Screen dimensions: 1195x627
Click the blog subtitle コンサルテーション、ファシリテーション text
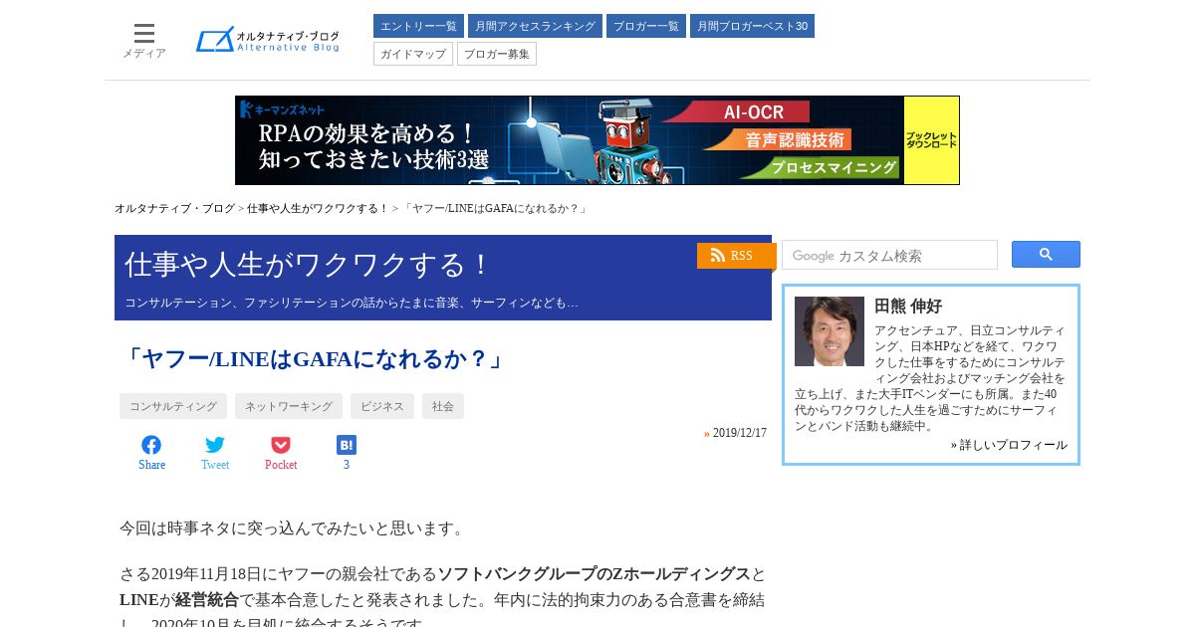[x=352, y=302]
